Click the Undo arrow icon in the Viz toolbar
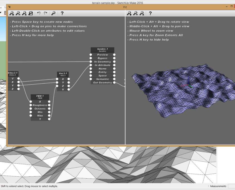Screen dimensions: 235x190 coord(38,13)
